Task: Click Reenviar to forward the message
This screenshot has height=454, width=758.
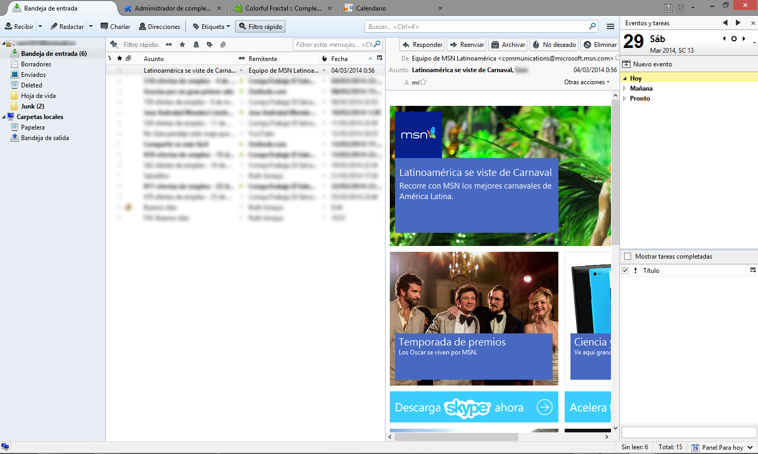Action: (467, 45)
